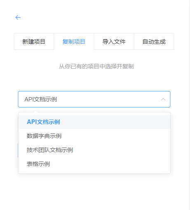This screenshot has width=190, height=210.
Task: Select the 数据字典示例 option
Action: coord(94,136)
